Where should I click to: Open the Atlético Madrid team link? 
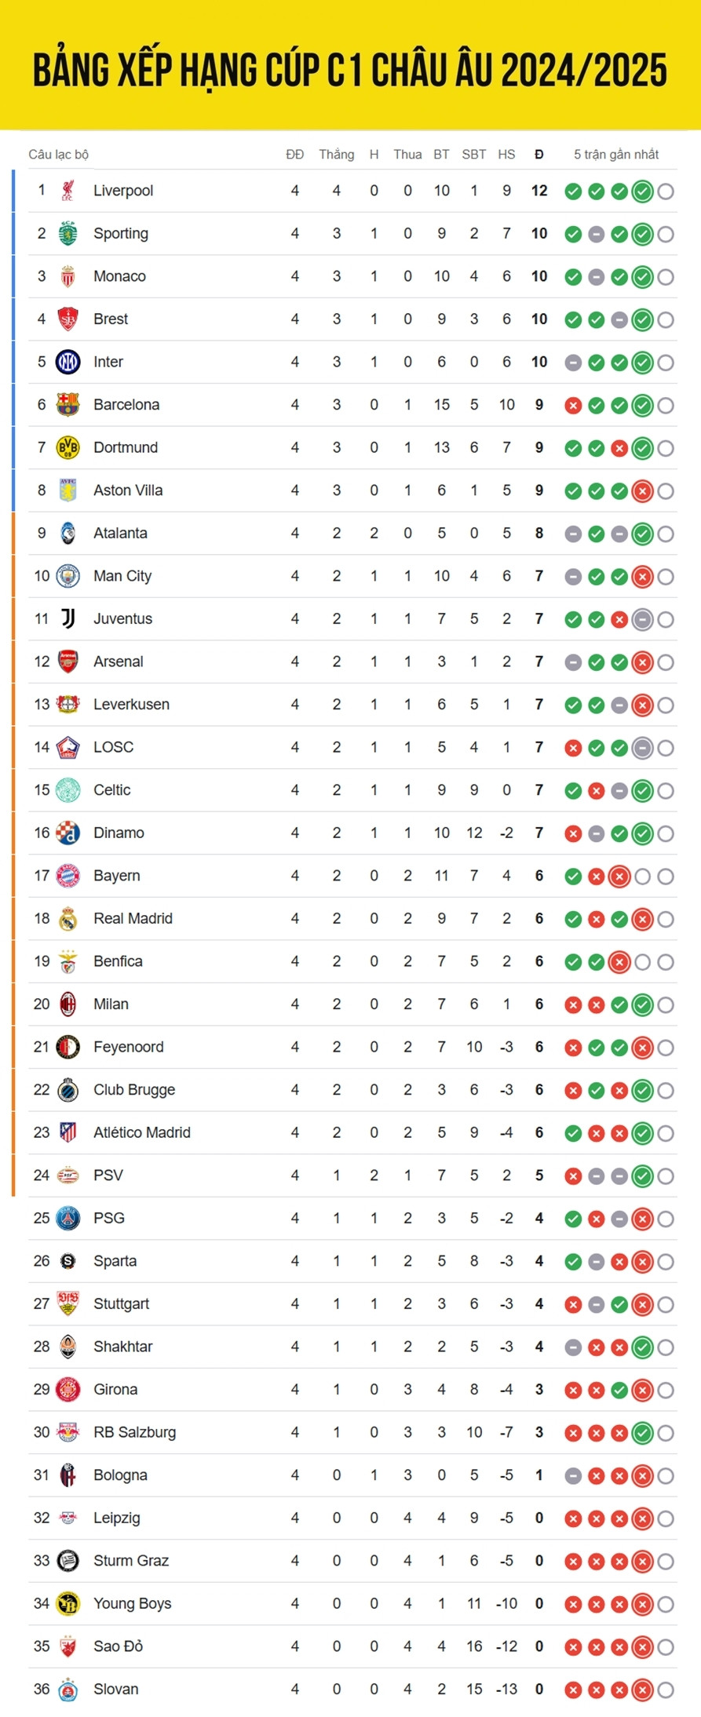pyautogui.click(x=142, y=1132)
